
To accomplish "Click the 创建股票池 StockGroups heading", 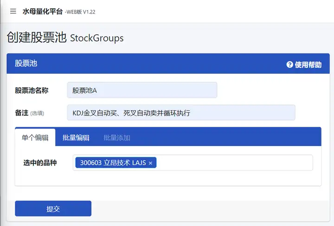I will pos(65,38).
